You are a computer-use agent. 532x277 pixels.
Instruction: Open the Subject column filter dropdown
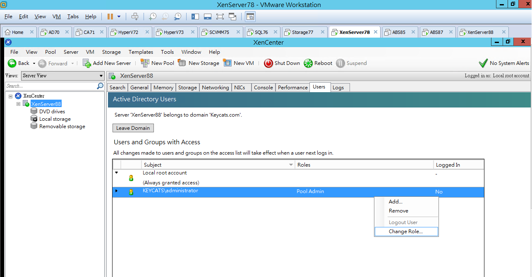pyautogui.click(x=291, y=165)
